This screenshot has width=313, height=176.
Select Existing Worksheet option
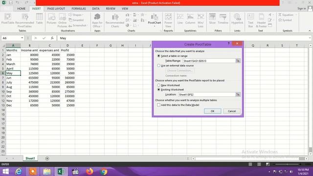pyautogui.click(x=171, y=89)
